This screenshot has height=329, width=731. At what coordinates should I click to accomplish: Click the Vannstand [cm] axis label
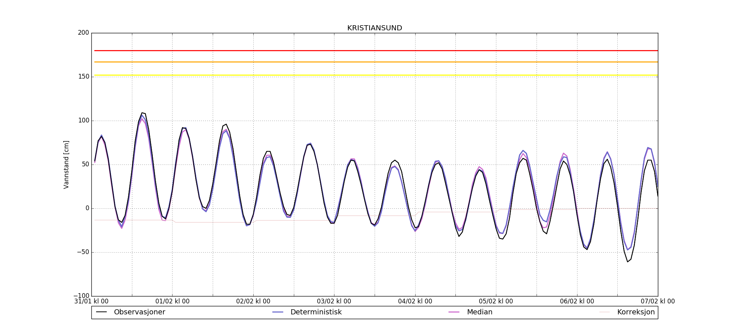[66, 164]
